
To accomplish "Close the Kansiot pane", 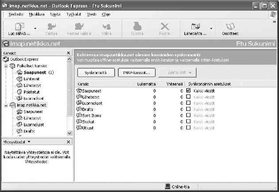I will pos(69,53).
